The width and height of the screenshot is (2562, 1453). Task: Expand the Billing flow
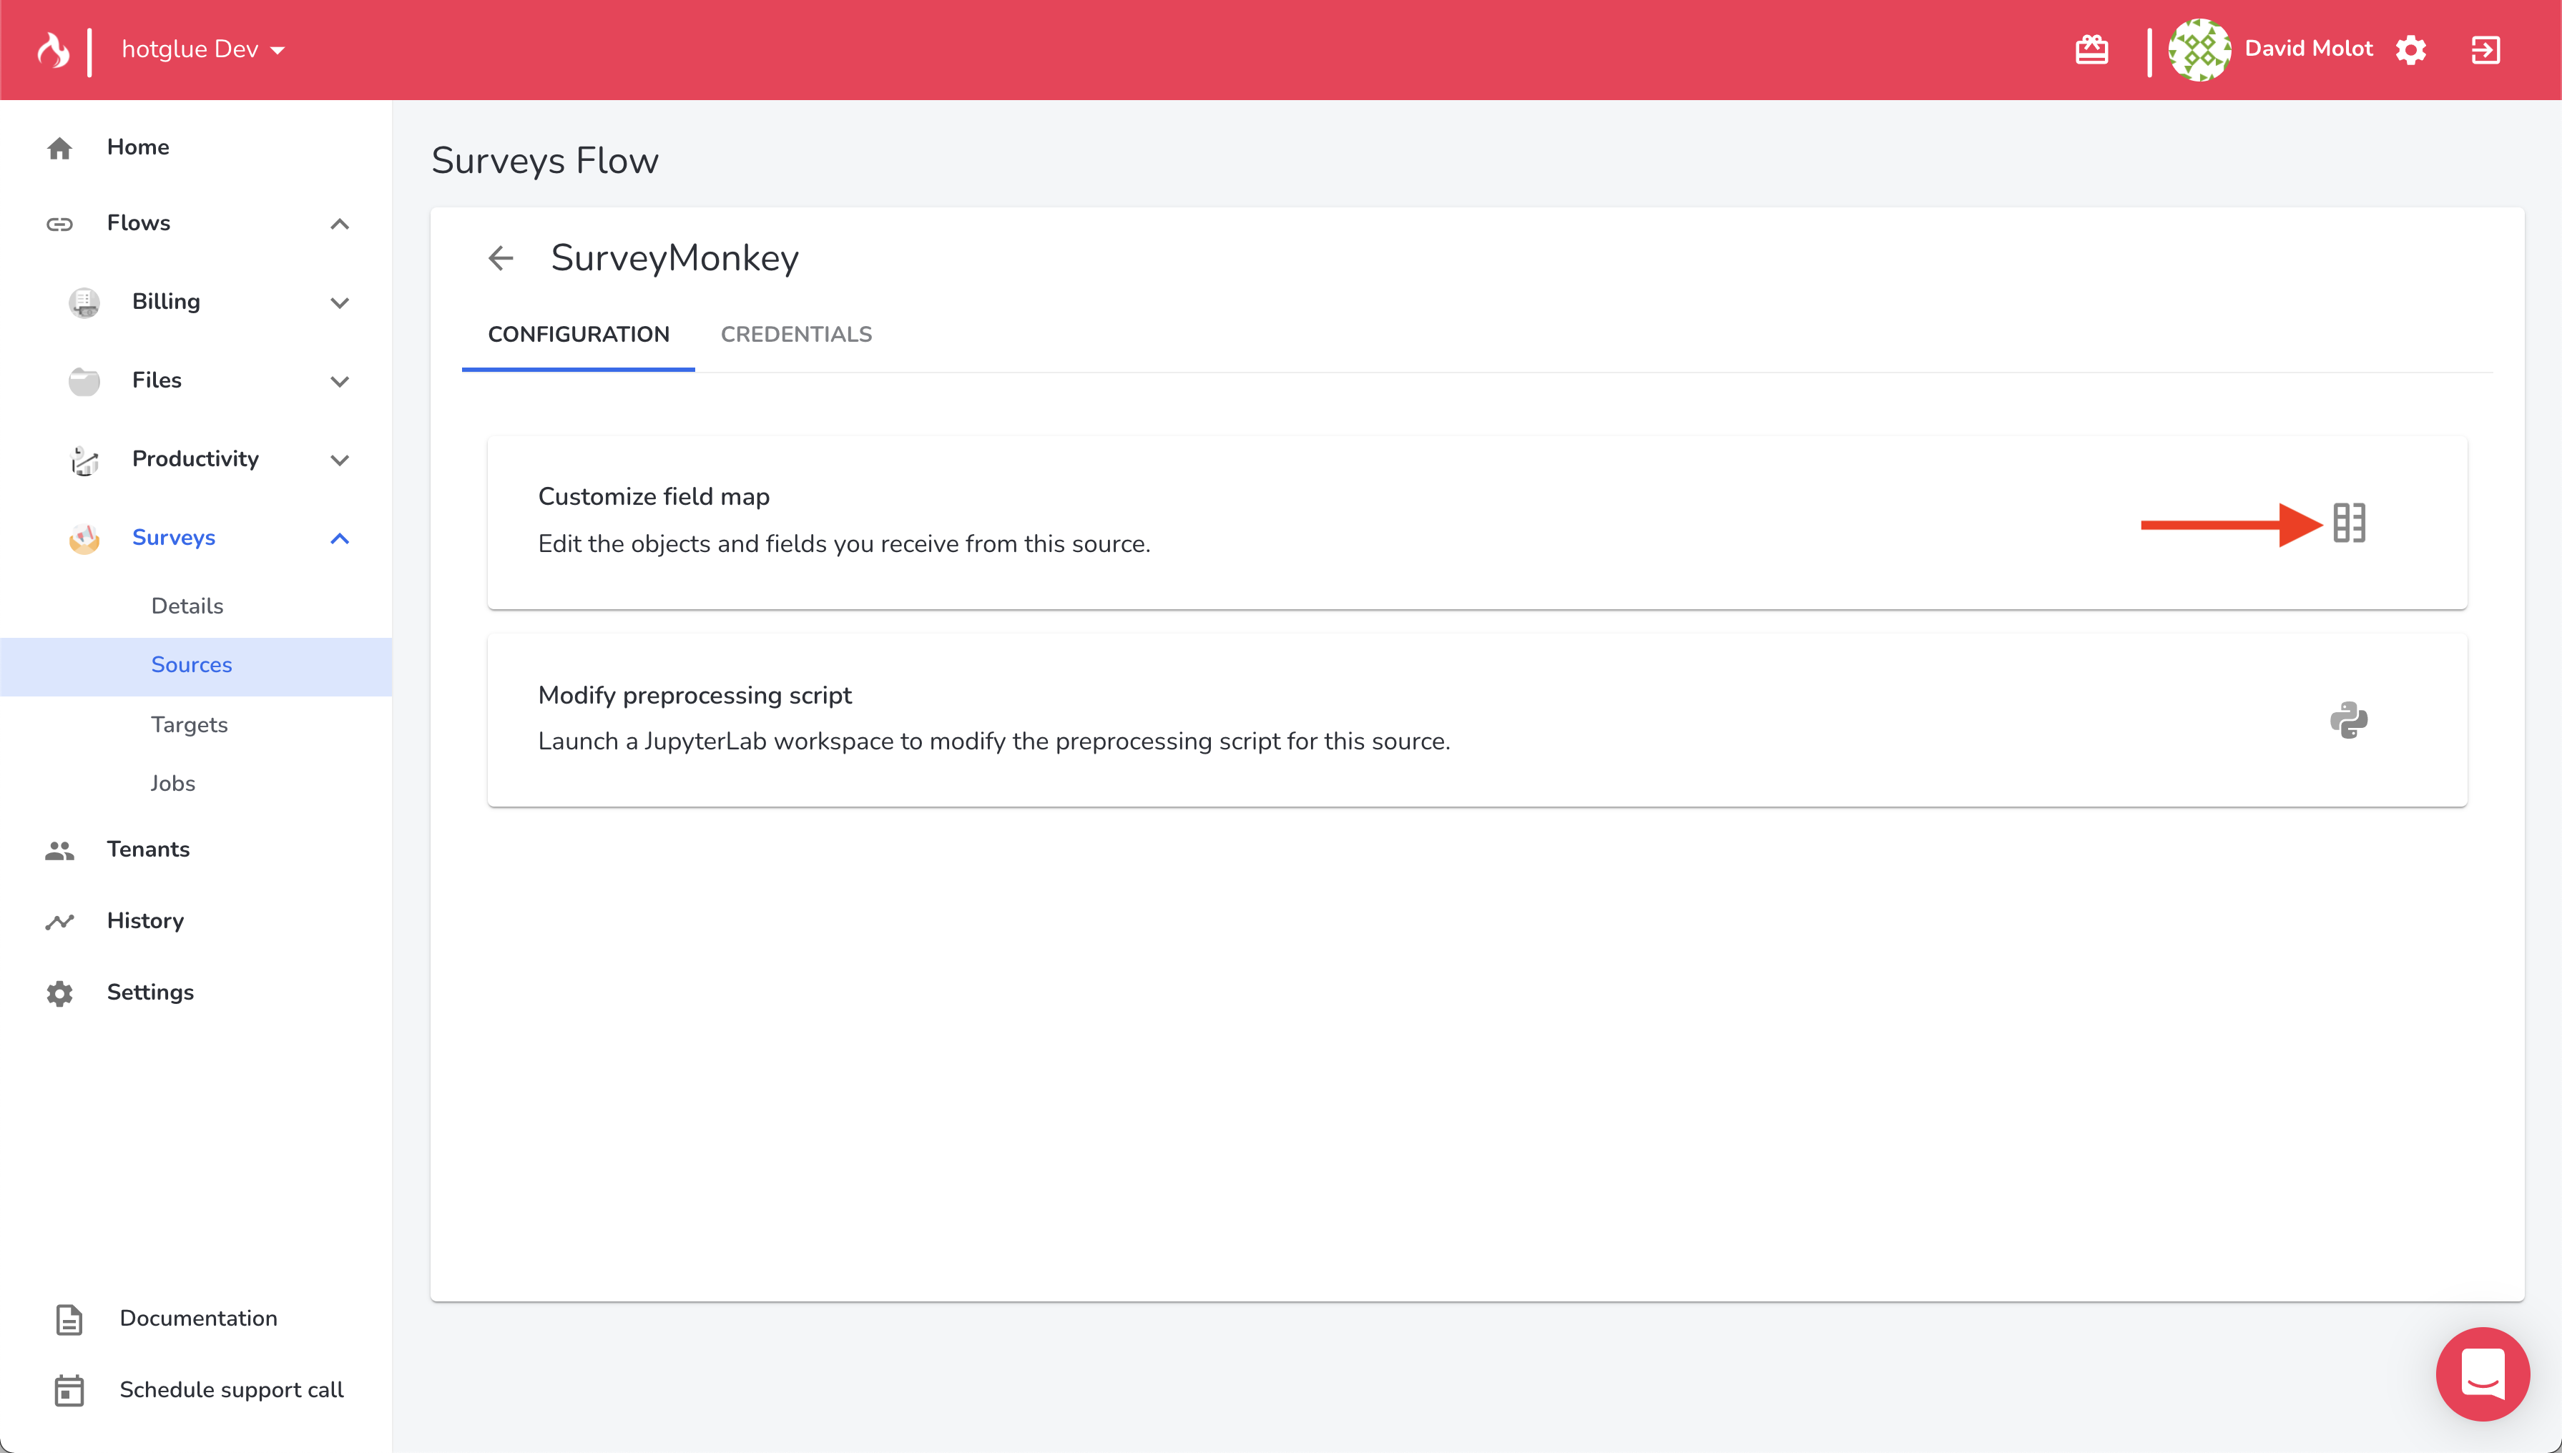pyautogui.click(x=339, y=302)
